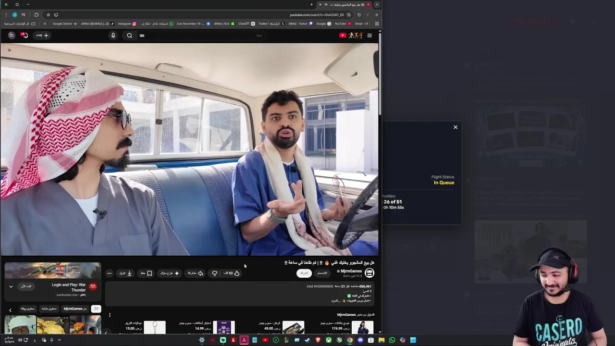Select the 'All' filter chip

[96, 309]
